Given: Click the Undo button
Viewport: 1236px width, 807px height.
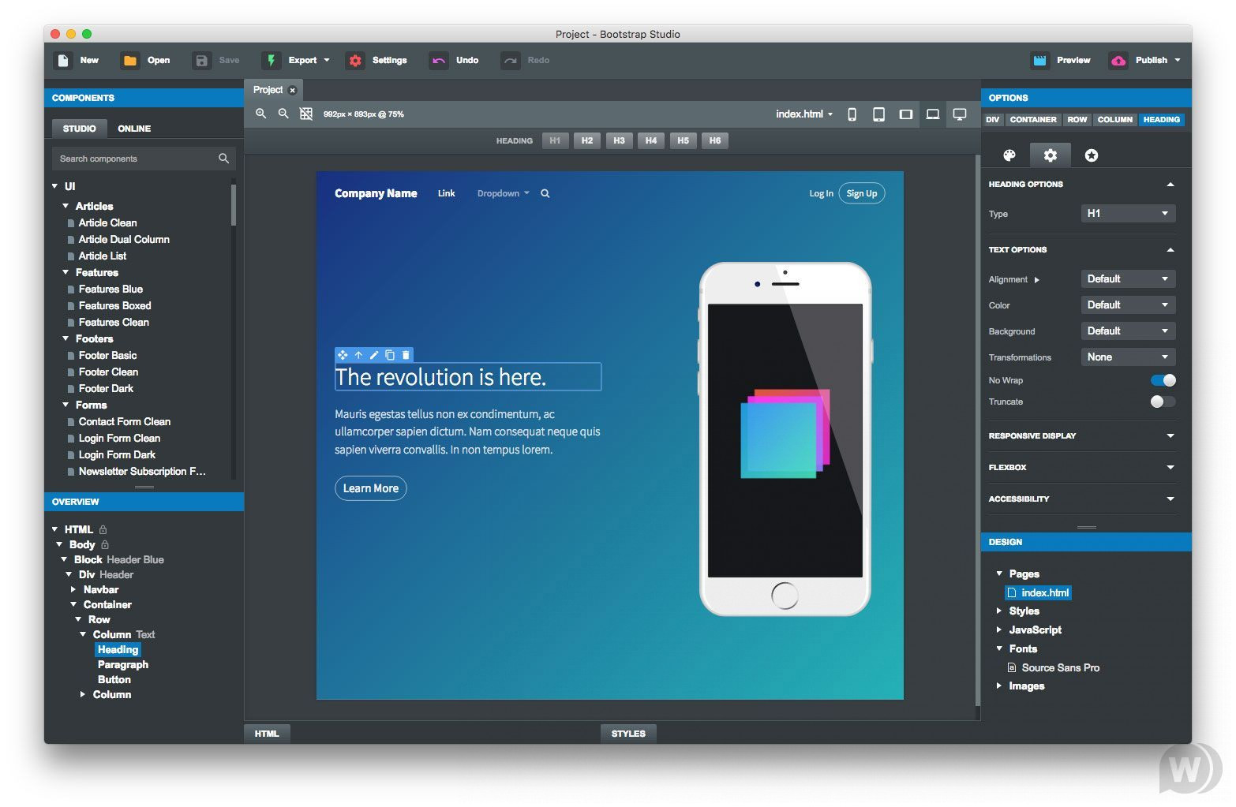Looking at the screenshot, I should coord(455,61).
